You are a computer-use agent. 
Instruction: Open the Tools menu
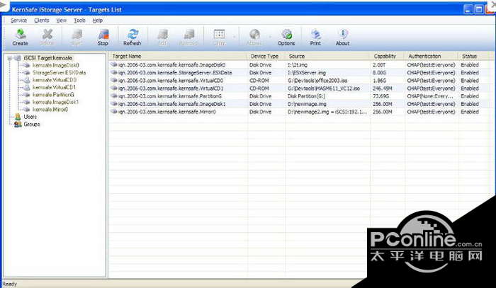tap(79, 21)
